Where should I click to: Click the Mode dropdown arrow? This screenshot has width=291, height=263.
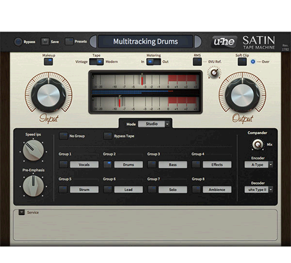tap(167, 124)
